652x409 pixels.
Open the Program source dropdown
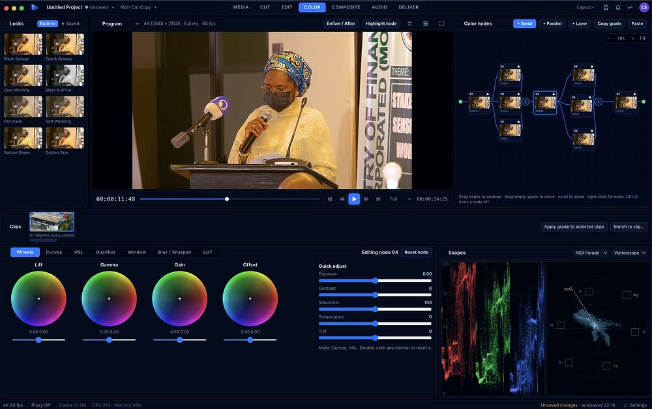coord(120,23)
